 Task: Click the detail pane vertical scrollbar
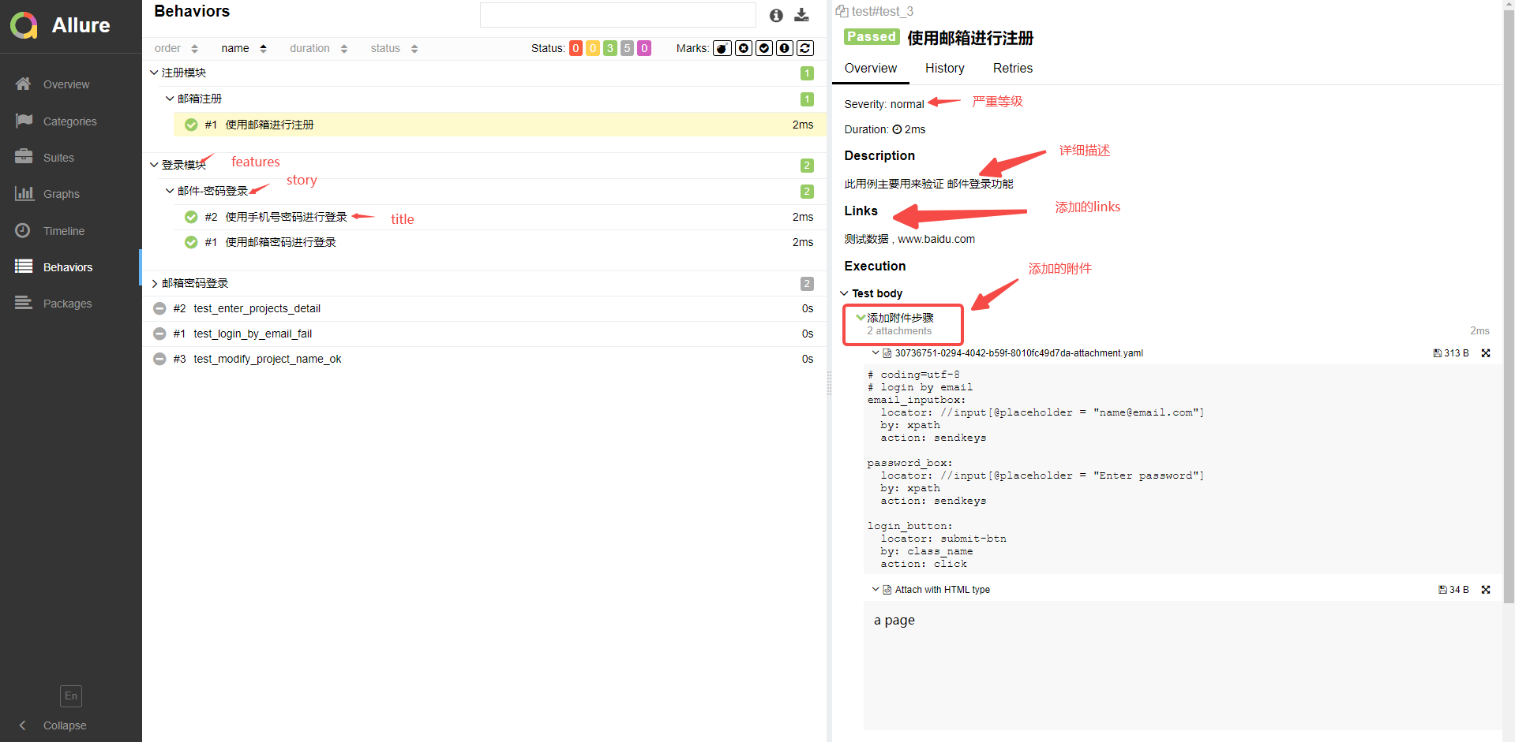coord(1509,308)
